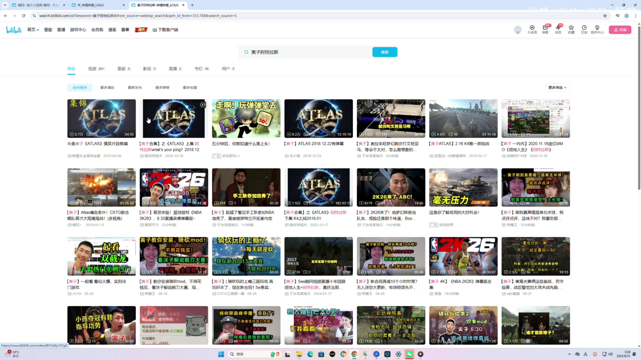Open the 点击即玩>> ad link
641x360 pixels.
point(231,156)
